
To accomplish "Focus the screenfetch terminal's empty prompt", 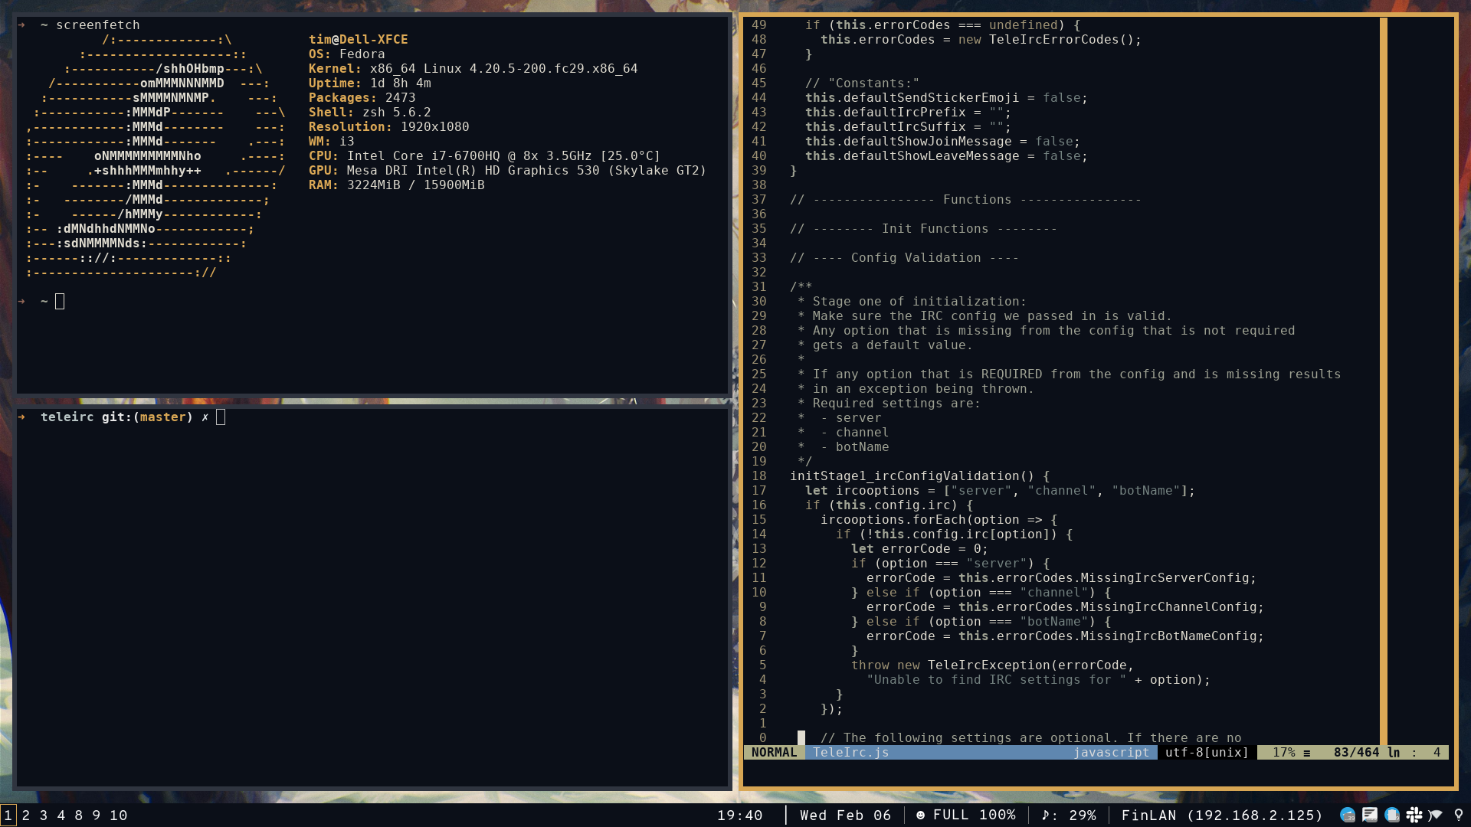I will [x=60, y=302].
